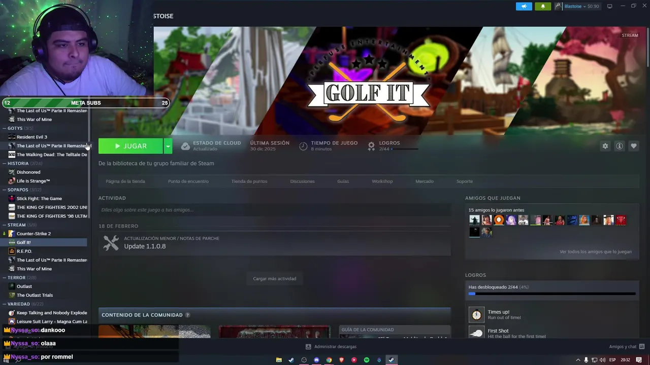The width and height of the screenshot is (650, 365).
Task: Select Resident Evil 3 in library
Action: tap(31, 137)
